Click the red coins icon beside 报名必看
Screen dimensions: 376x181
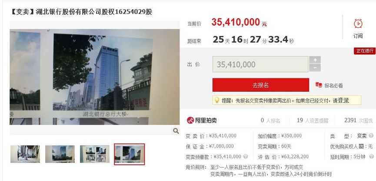point(319,85)
